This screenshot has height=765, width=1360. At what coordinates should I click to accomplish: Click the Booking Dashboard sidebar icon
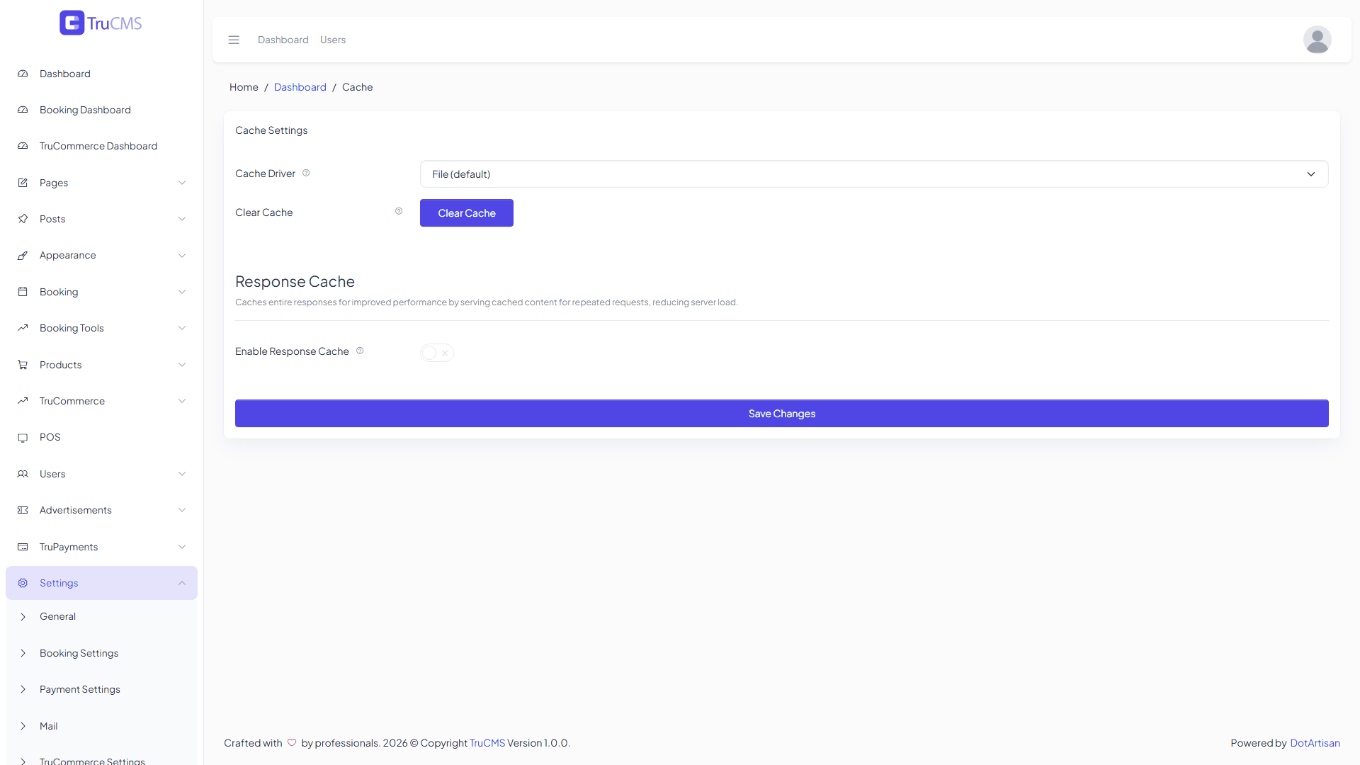click(23, 110)
